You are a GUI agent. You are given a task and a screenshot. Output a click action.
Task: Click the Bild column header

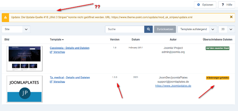[x=7, y=40]
